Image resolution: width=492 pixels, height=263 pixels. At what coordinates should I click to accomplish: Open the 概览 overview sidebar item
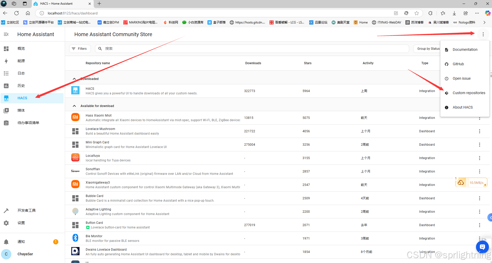point(32,48)
